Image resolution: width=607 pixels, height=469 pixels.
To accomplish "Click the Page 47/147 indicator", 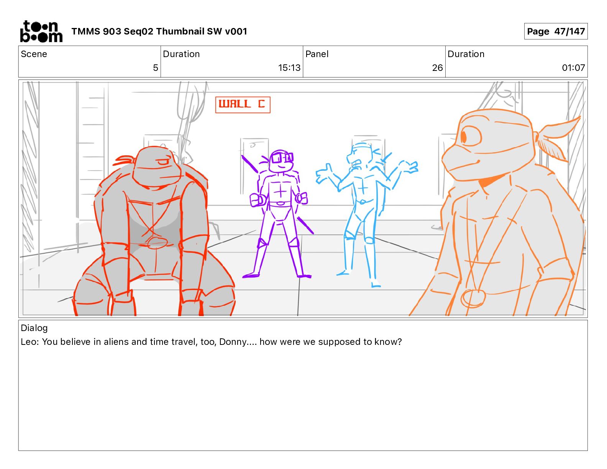I will (556, 31).
